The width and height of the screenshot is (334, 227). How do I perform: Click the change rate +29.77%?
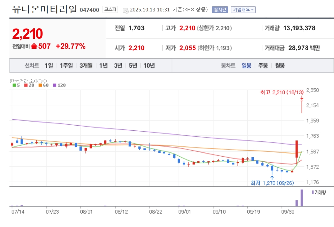71,46
